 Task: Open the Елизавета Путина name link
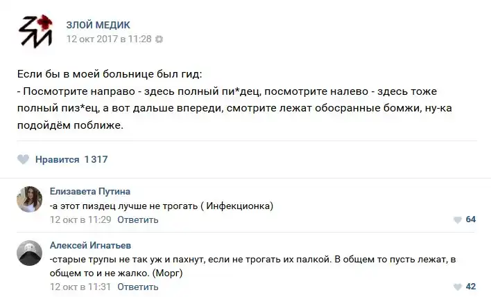(x=90, y=191)
